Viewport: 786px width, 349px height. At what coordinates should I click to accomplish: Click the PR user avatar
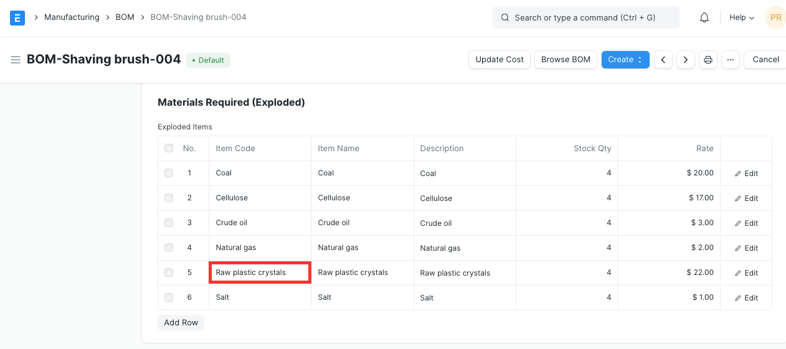tap(775, 17)
